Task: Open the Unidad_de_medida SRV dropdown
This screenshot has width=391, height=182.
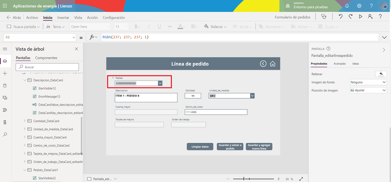Action: [x=252, y=96]
